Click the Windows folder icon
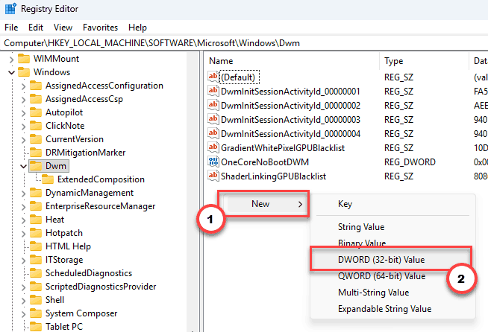The height and width of the screenshot is (332, 488). (x=24, y=72)
